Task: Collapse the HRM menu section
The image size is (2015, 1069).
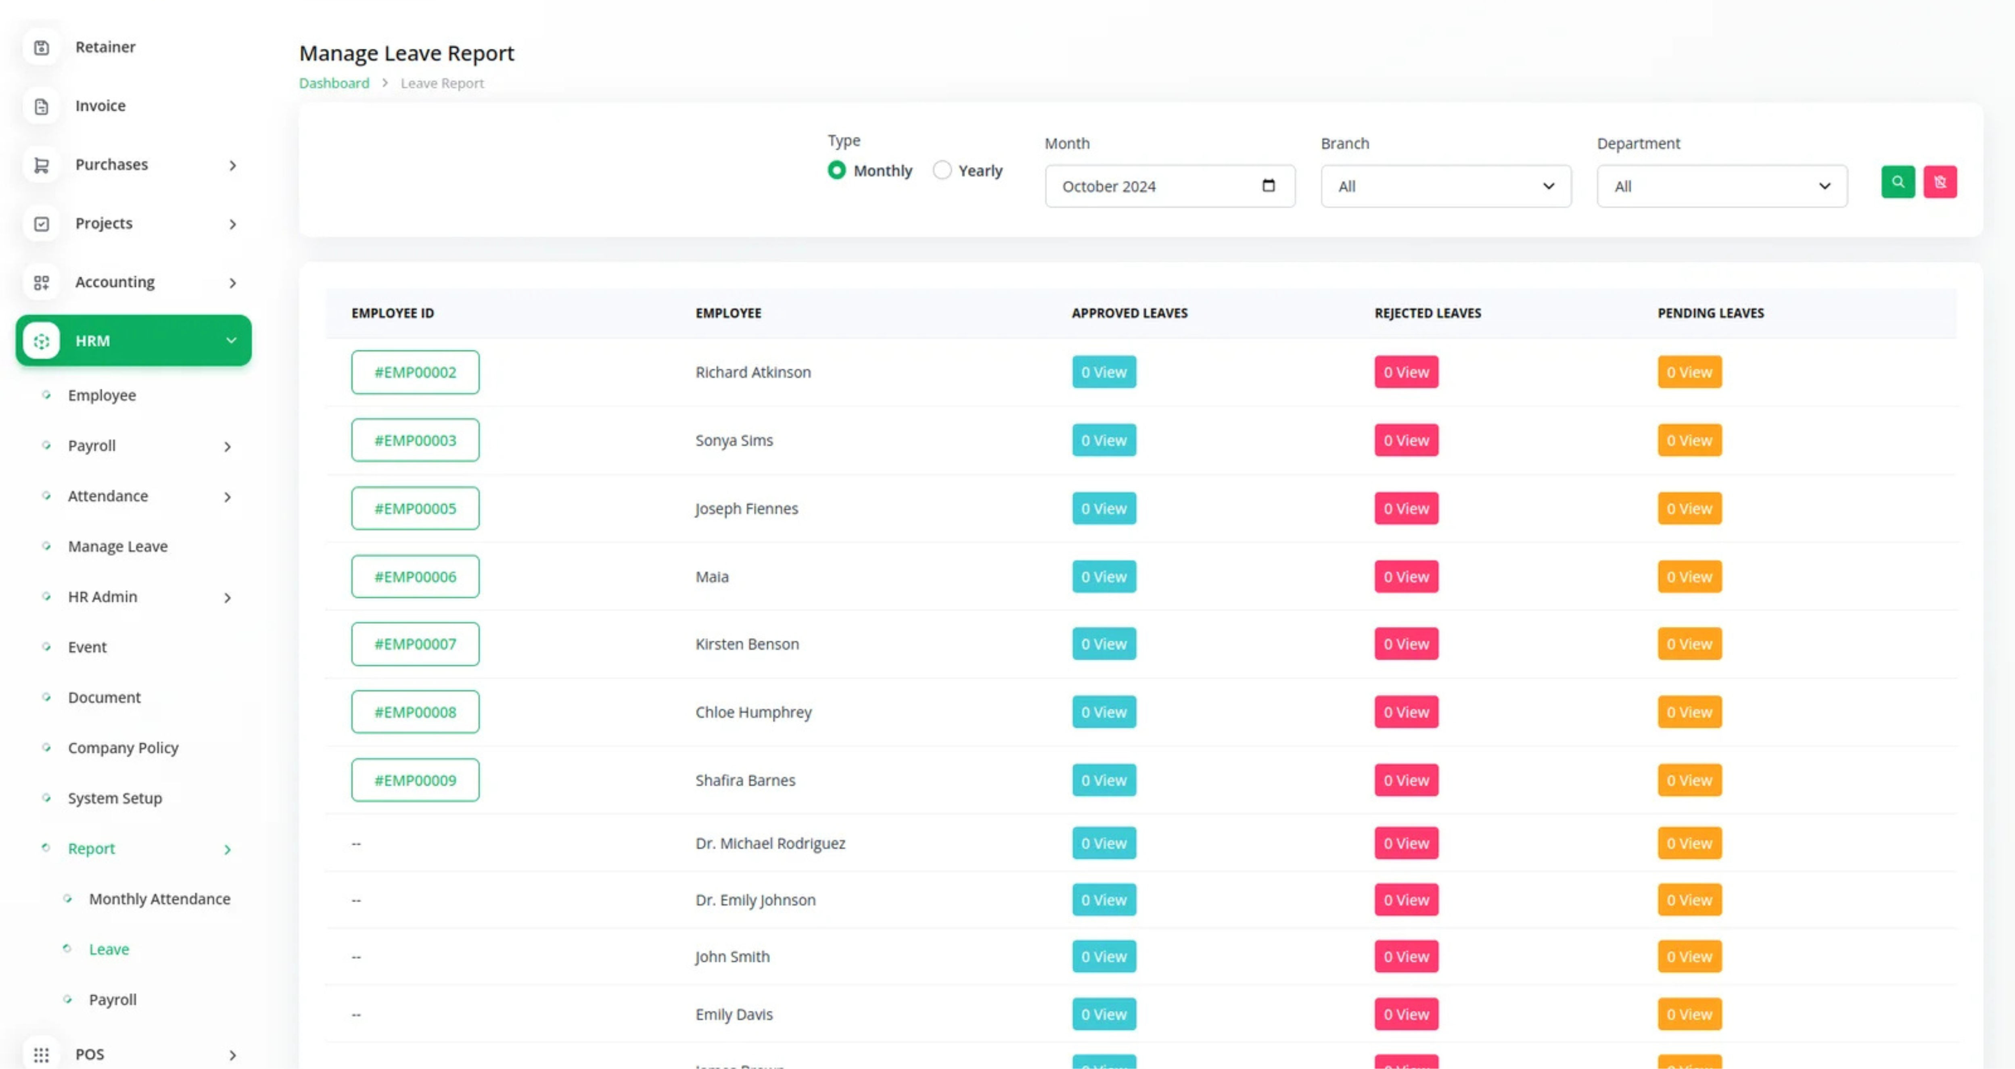Action: [231, 340]
